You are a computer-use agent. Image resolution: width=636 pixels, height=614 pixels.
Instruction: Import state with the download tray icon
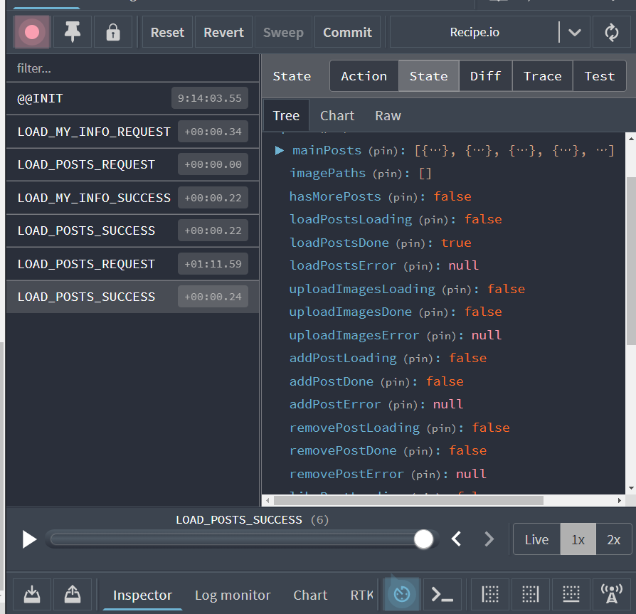[x=31, y=594]
